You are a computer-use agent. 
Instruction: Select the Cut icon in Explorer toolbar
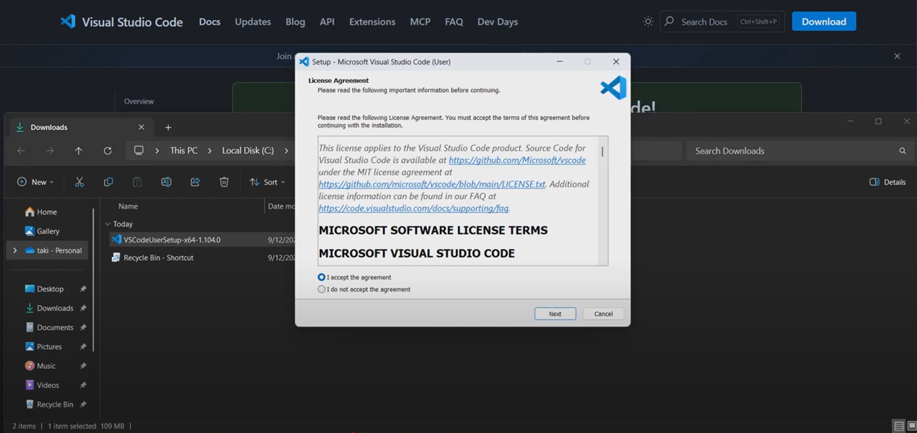79,182
